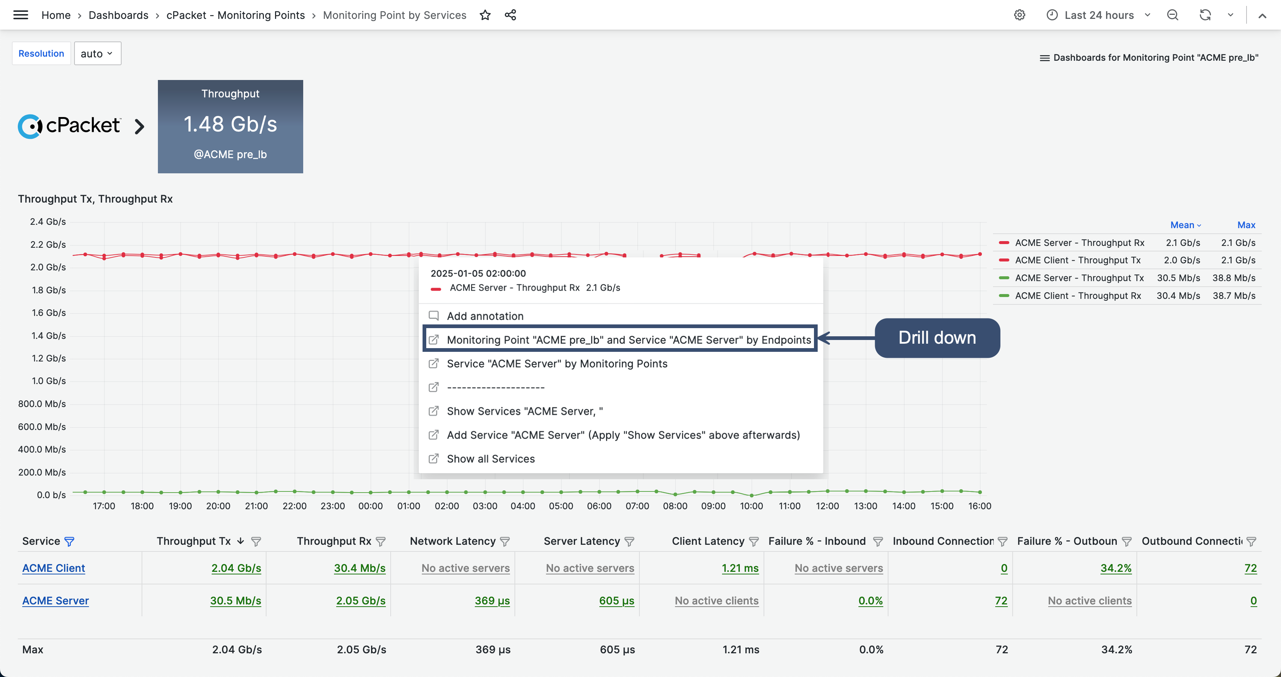Image resolution: width=1281 pixels, height=677 pixels.
Task: Open the Mean legend sort dropdown
Action: [x=1185, y=225]
